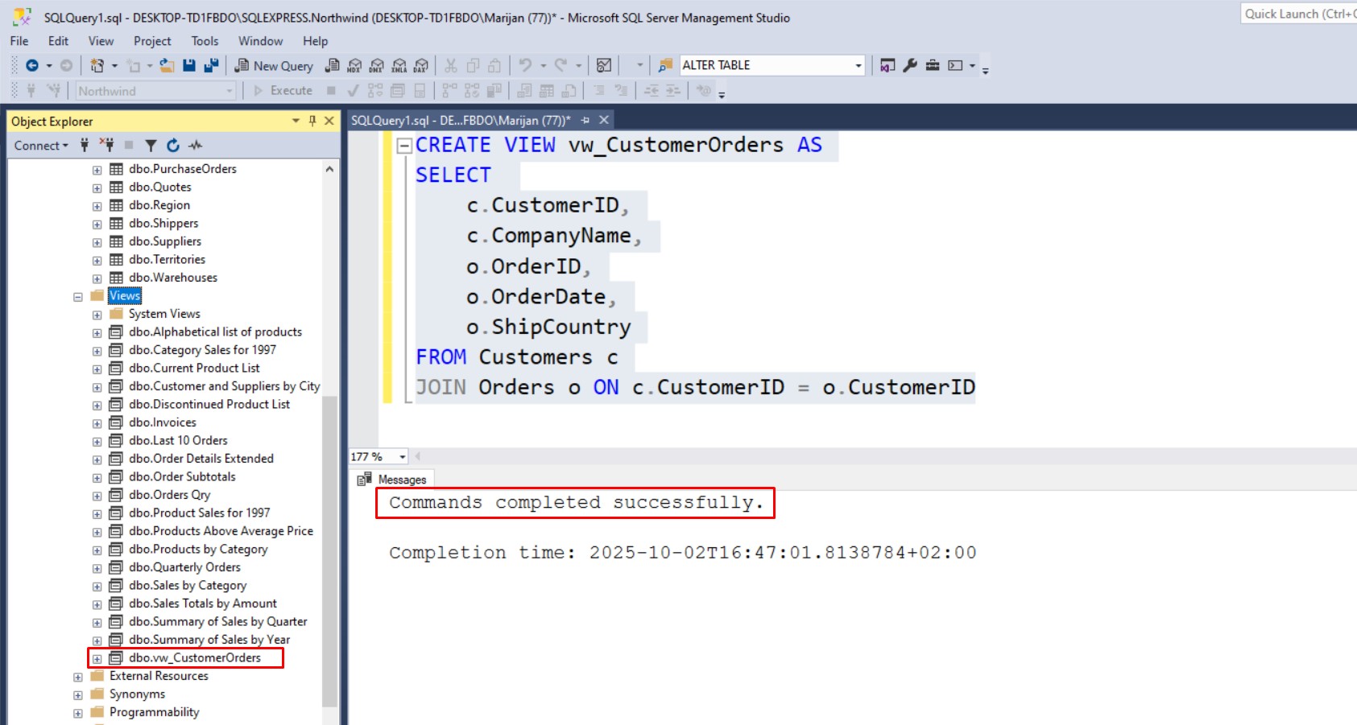The image size is (1357, 725).
Task: Open the Tools menu
Action: click(205, 41)
